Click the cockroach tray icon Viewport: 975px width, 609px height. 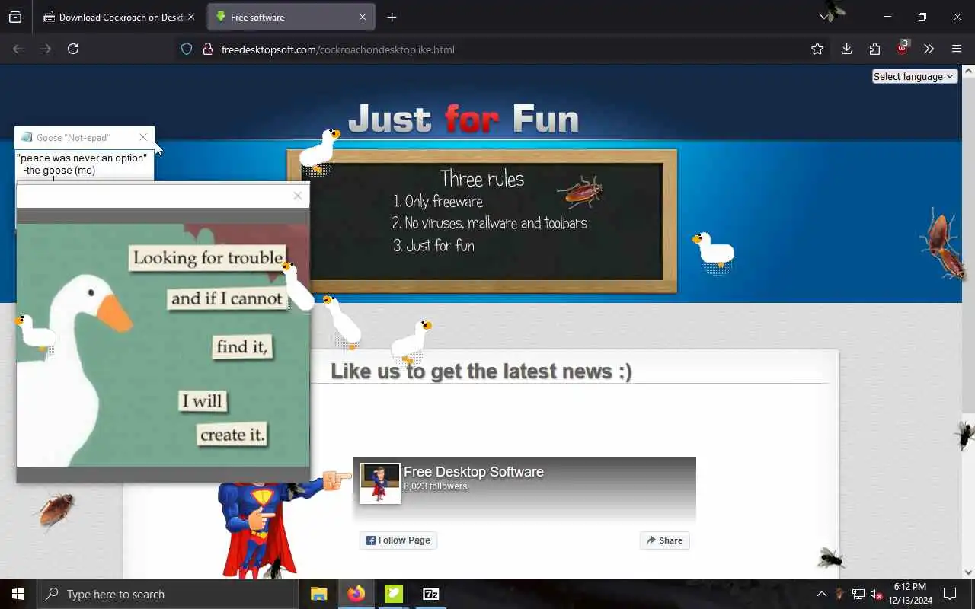tap(840, 594)
